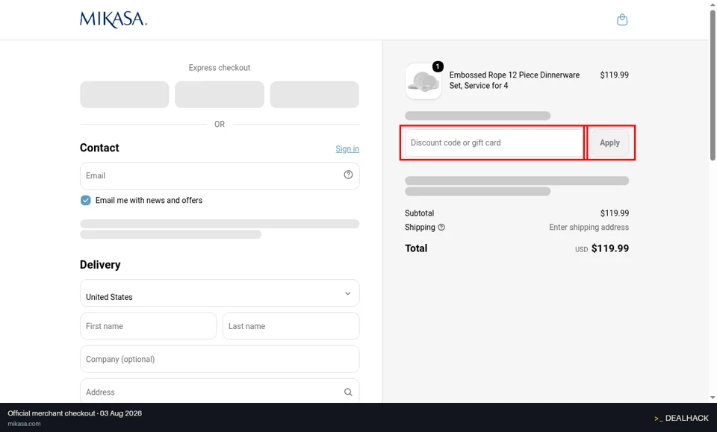Click the middle express checkout button
717x432 pixels.
(x=220, y=95)
